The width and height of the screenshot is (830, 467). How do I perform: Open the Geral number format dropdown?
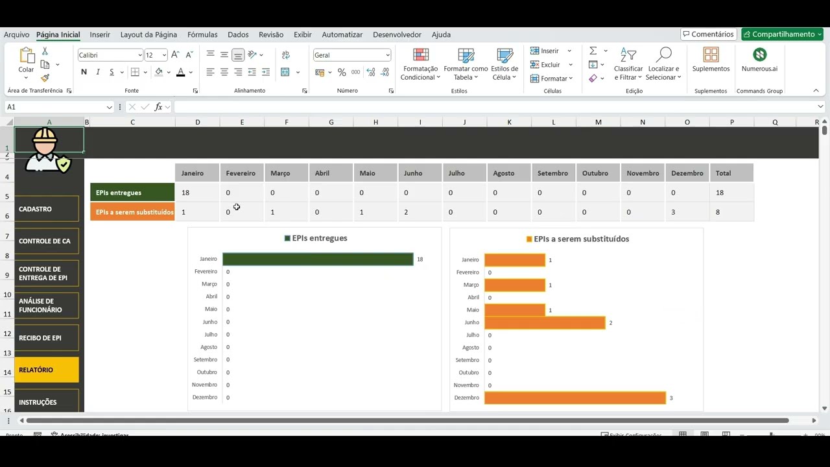click(x=388, y=55)
